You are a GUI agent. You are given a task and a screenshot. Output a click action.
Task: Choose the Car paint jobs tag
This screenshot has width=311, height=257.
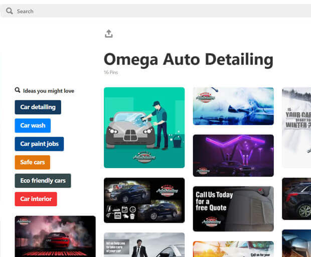pos(39,144)
